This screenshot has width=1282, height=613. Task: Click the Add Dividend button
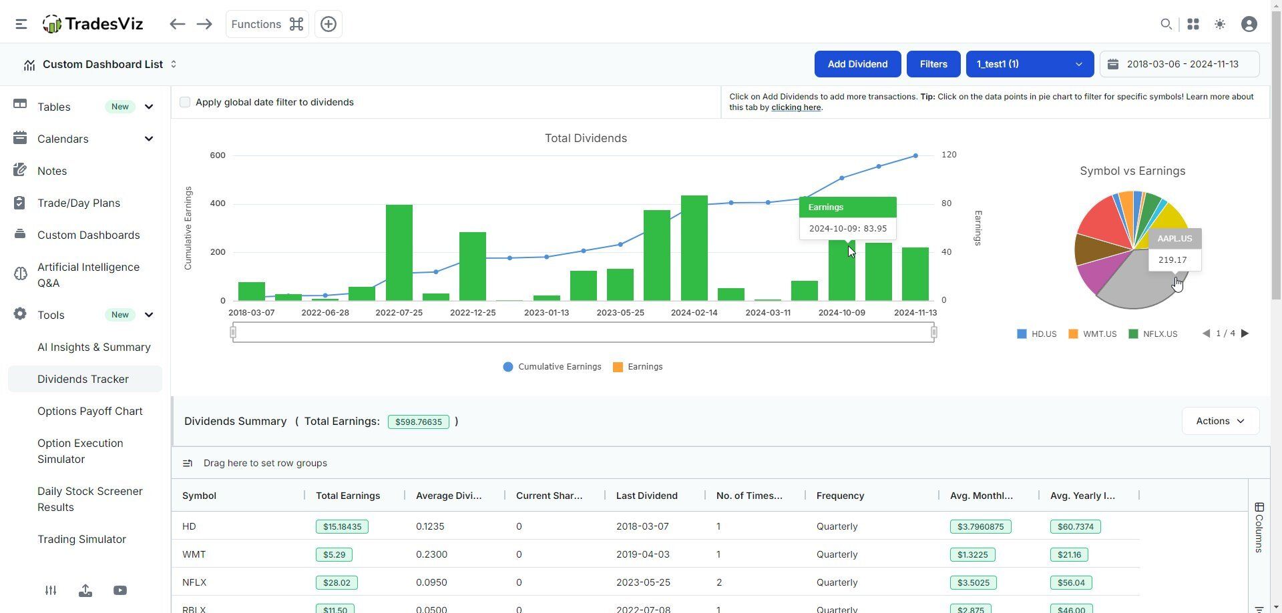857,64
